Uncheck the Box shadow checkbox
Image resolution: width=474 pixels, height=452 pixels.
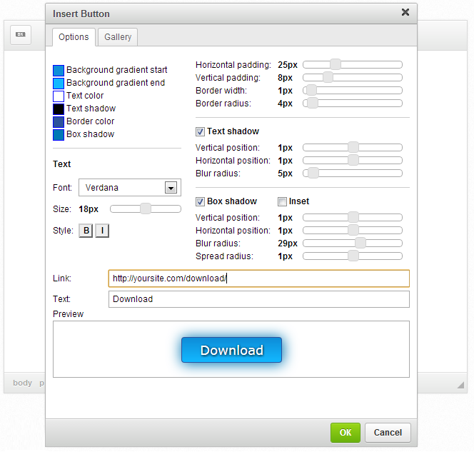click(x=200, y=201)
